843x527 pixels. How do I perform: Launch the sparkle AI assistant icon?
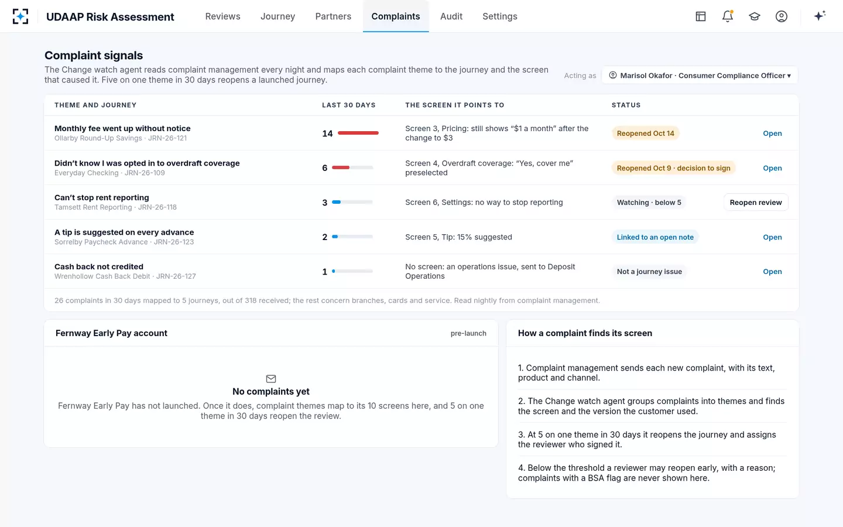pos(820,16)
